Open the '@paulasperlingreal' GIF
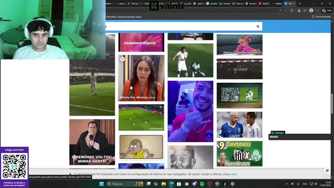The height and width of the screenshot is (188, 334). pos(141,42)
